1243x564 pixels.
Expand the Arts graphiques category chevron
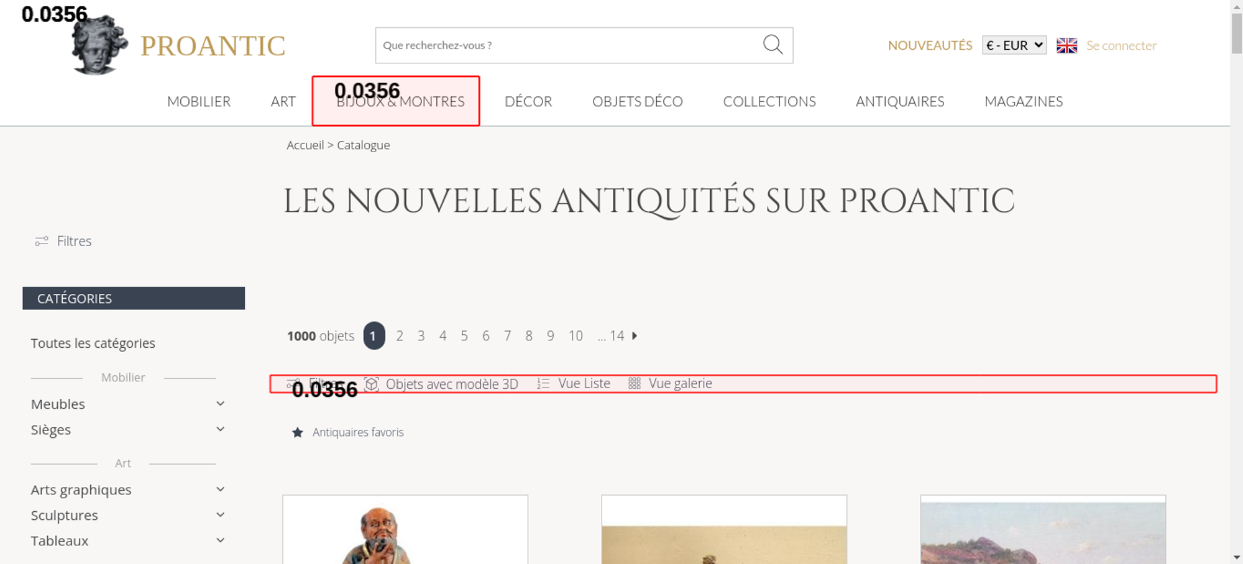click(x=221, y=489)
